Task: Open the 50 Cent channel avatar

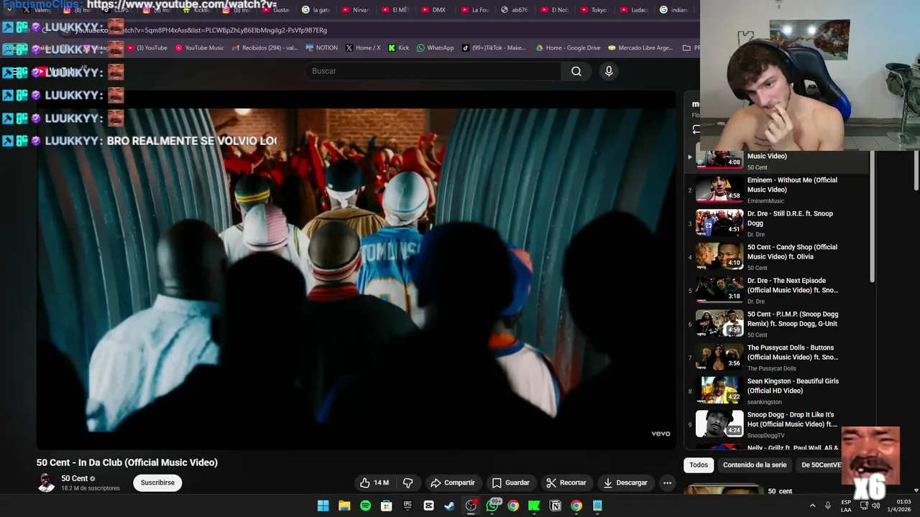Action: pyautogui.click(x=46, y=483)
